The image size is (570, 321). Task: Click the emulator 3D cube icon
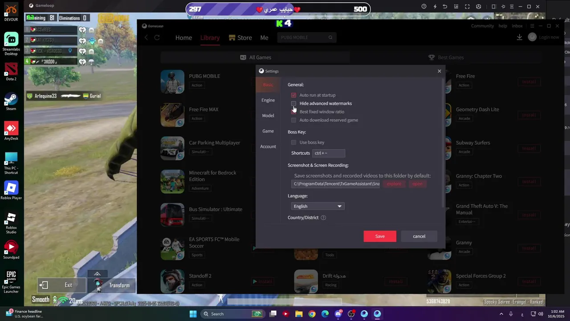click(478, 7)
